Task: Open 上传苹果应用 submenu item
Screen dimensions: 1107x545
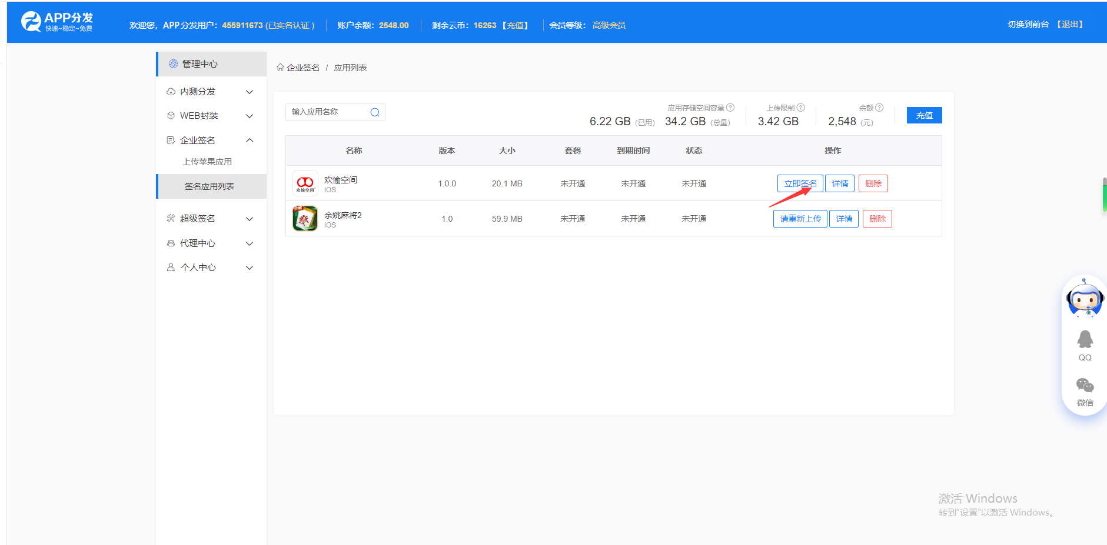Action: [207, 162]
